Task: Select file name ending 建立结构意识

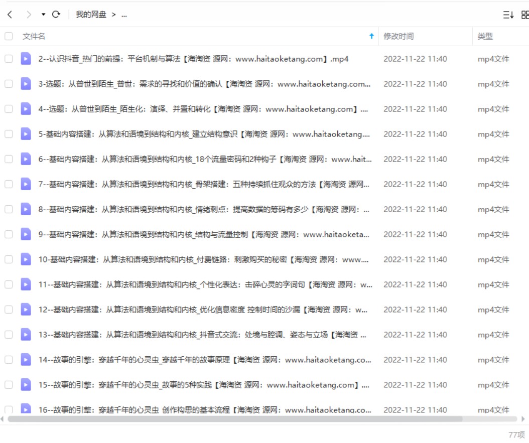Action: pyautogui.click(x=204, y=134)
